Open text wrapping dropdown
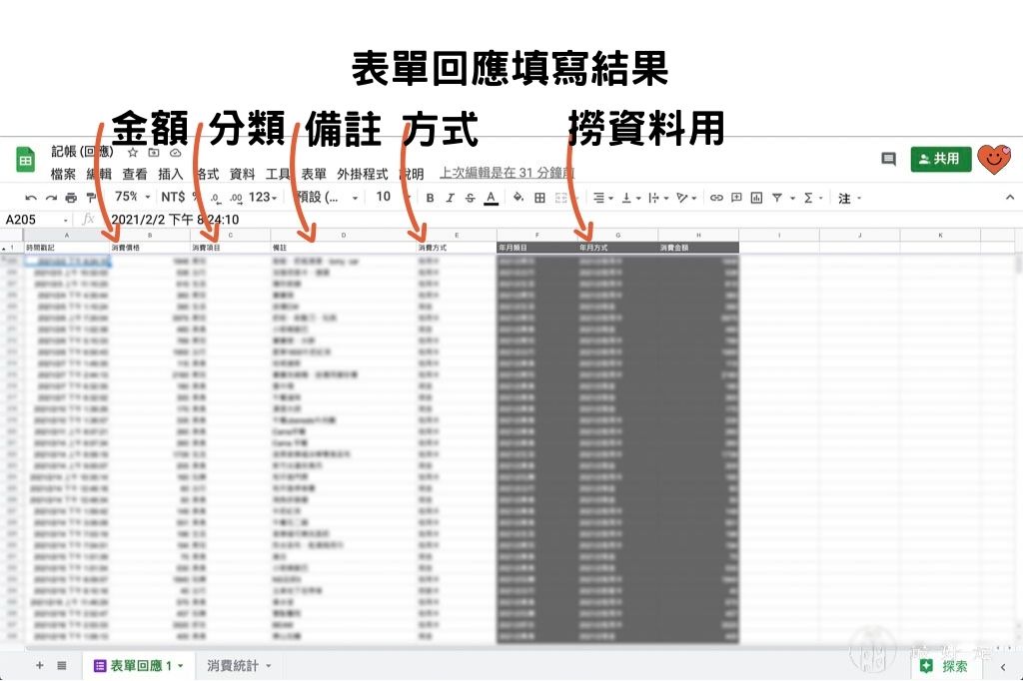 (x=657, y=198)
